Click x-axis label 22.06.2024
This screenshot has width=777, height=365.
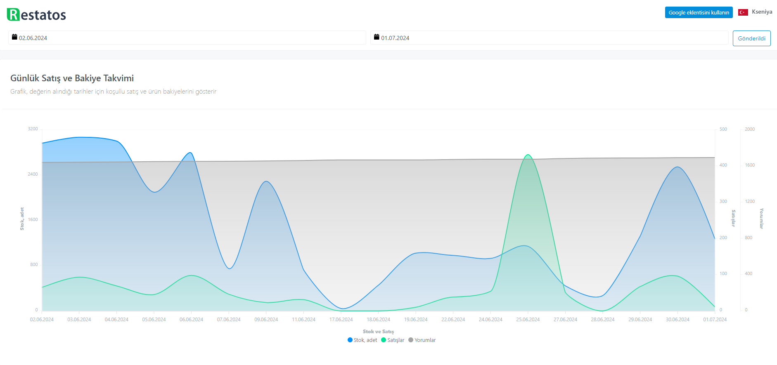point(453,320)
